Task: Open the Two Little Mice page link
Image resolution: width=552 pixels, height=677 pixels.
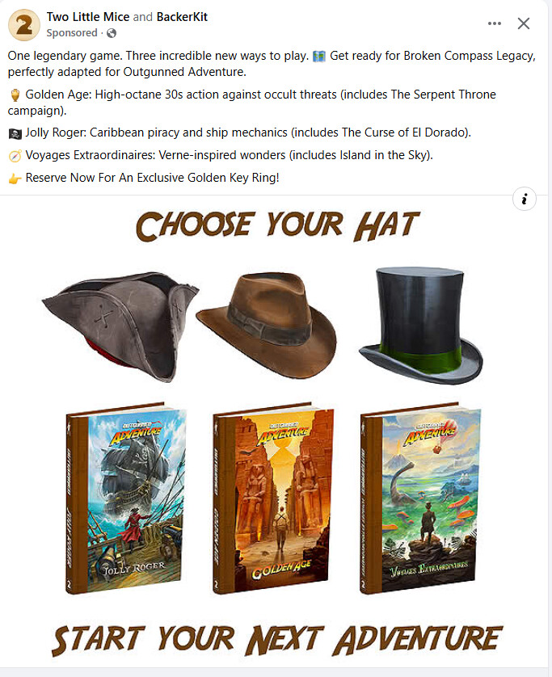Action: pos(88,17)
